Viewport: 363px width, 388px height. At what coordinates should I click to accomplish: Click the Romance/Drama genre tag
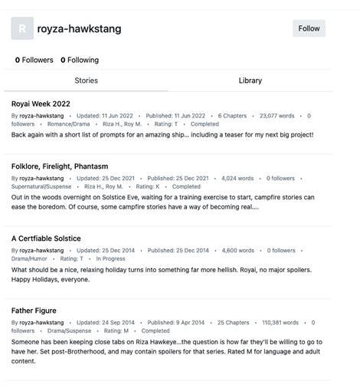[69, 124]
